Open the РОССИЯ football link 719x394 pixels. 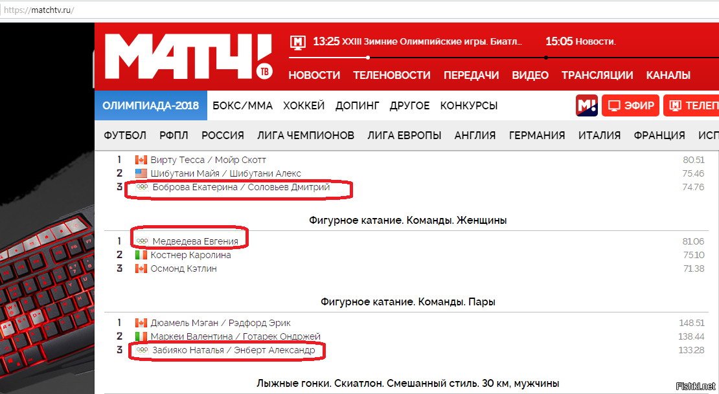pos(222,136)
